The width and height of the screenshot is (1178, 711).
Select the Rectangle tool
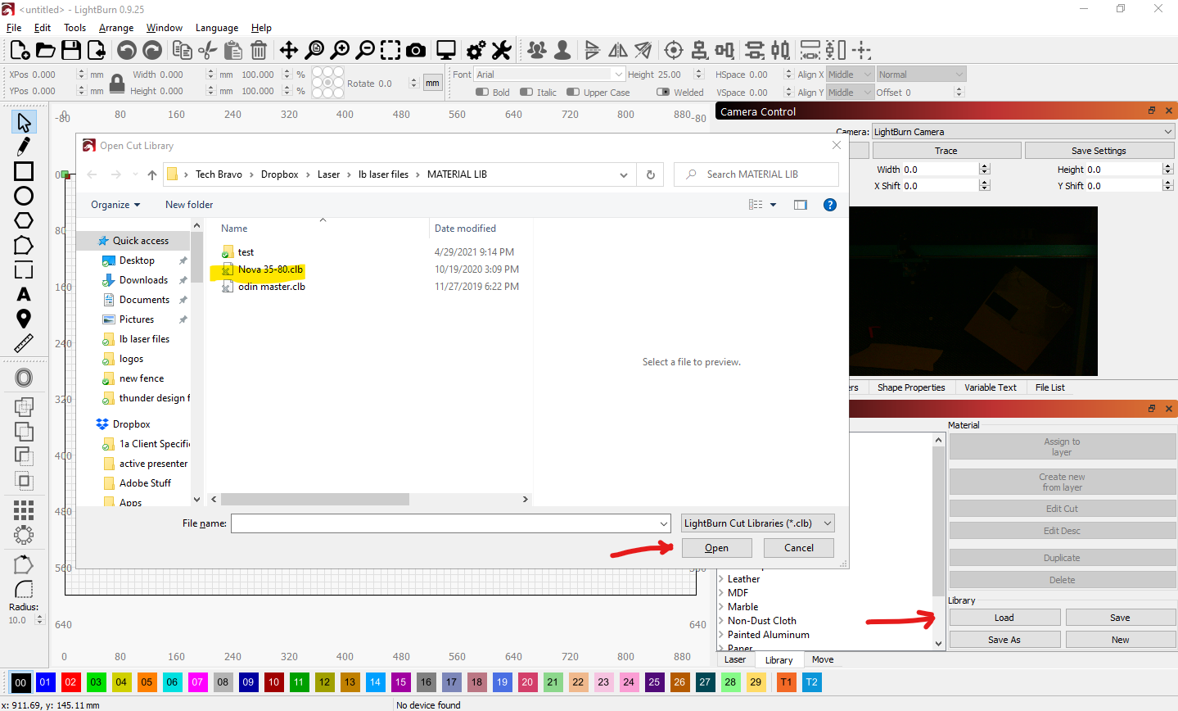[24, 171]
